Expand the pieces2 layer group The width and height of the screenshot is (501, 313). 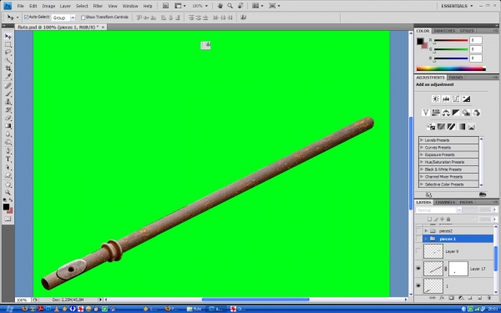pos(426,230)
